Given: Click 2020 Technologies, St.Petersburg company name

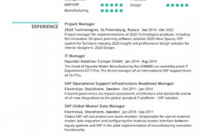Looking at the screenshot, I should [102, 30].
